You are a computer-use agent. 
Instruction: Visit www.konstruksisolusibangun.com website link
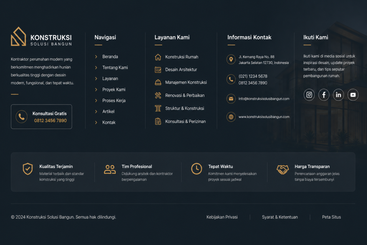(264, 117)
